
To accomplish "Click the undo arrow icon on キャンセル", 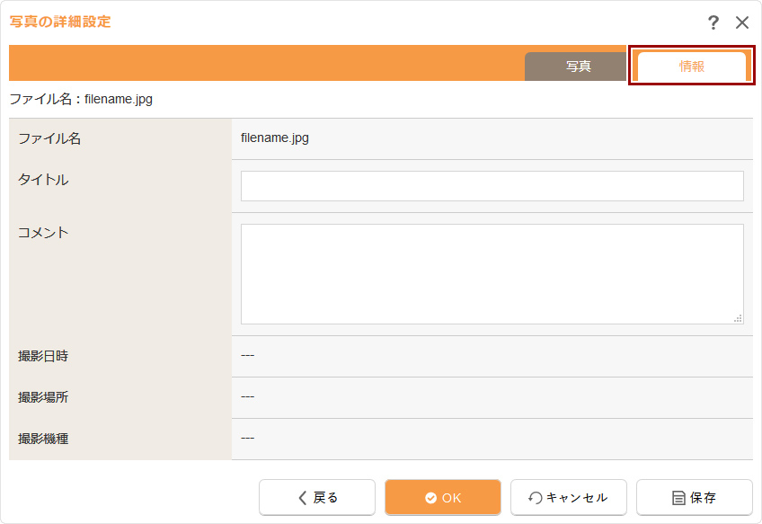I will pos(536,498).
